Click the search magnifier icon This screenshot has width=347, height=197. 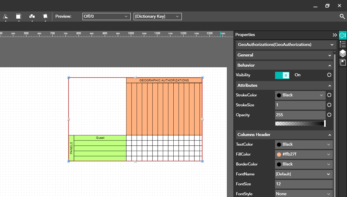click(x=342, y=17)
